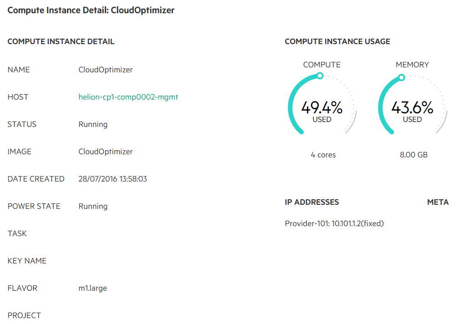This screenshot has height=324, width=464.
Task: Select the date created value 28/07/2016
Action: click(x=112, y=179)
